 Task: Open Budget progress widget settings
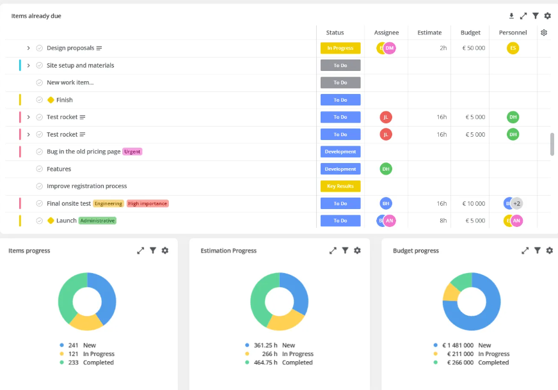550,251
